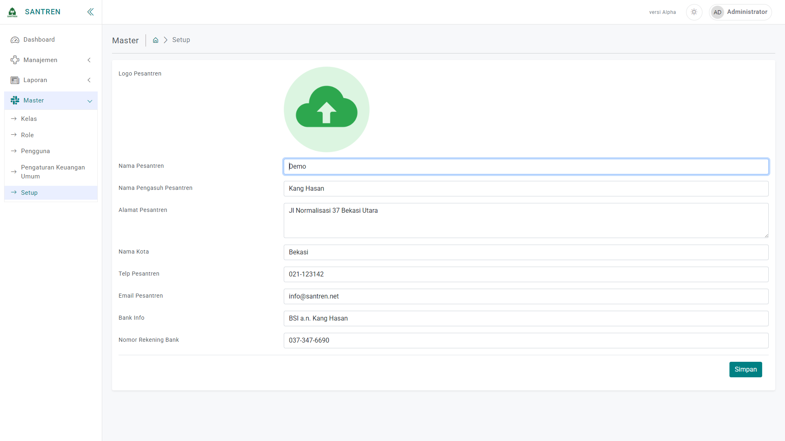The width and height of the screenshot is (785, 441).
Task: Expand the Manajemen menu chevron
Action: tap(89, 60)
